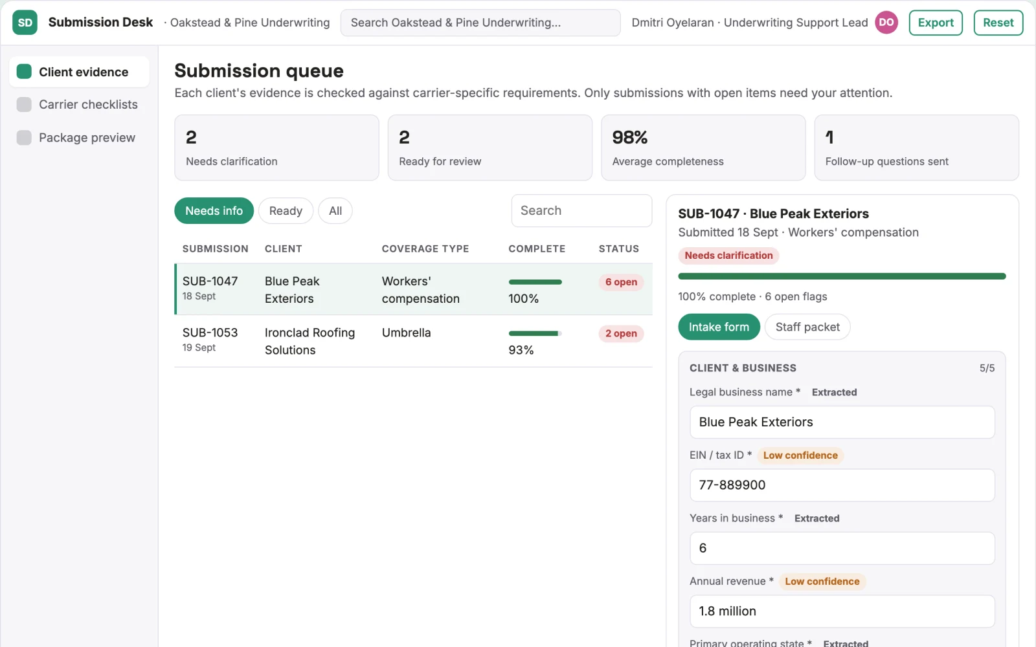The height and width of the screenshot is (647, 1036).
Task: Select the Package preview sidebar icon
Action: click(x=24, y=138)
